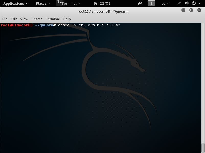Screen dimensions: 205x153
Task: Open the Search menu
Action: (x=37, y=19)
